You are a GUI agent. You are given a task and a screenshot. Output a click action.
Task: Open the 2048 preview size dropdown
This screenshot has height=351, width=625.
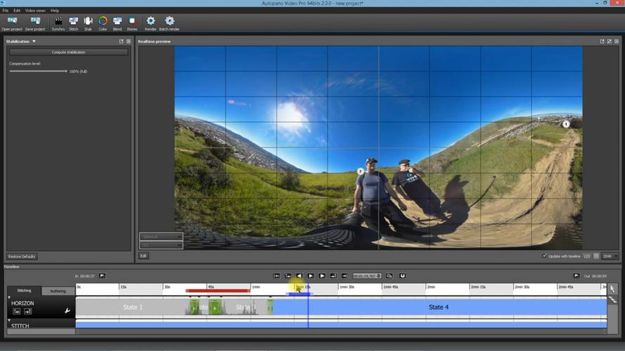[610, 256]
